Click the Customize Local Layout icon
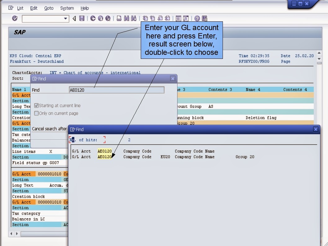The height and width of the screenshot is (246, 328). pyautogui.click(x=205, y=18)
